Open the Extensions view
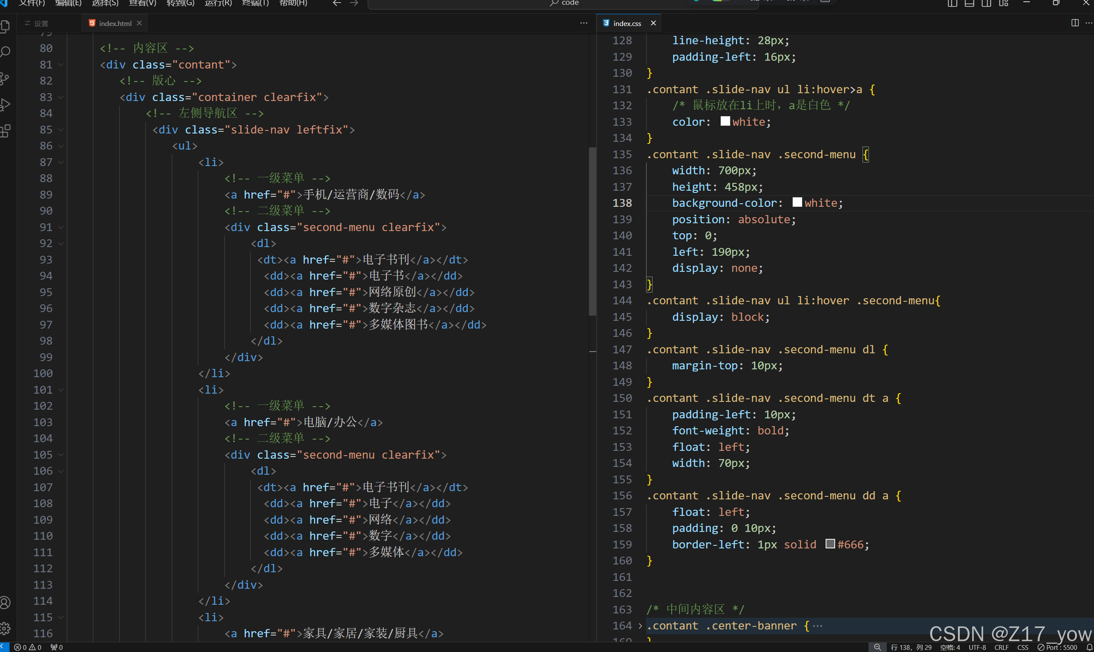The image size is (1094, 652). (5, 130)
